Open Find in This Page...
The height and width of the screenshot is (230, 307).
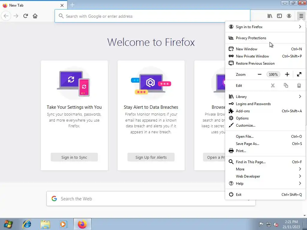click(x=265, y=162)
